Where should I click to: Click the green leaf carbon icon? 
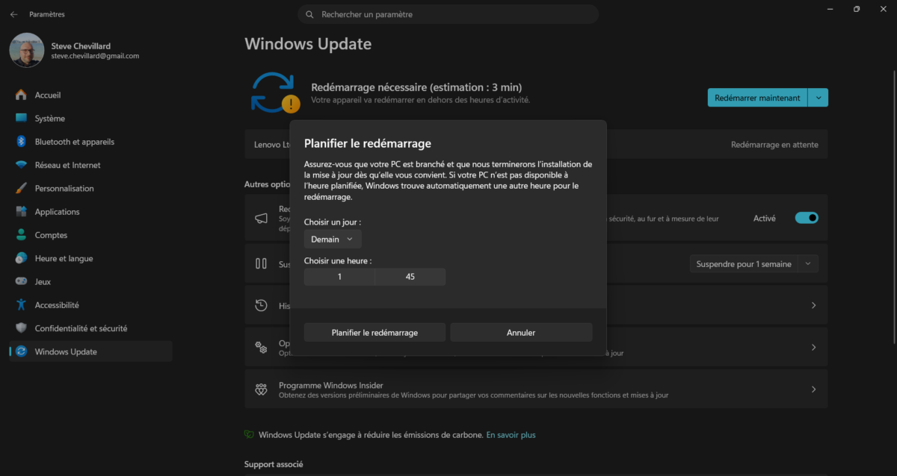tap(249, 434)
